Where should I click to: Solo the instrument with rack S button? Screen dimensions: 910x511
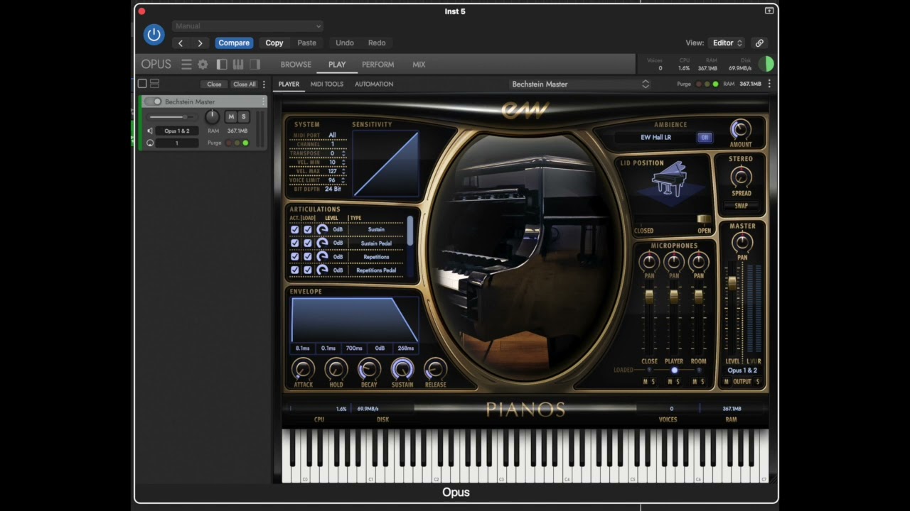point(243,116)
